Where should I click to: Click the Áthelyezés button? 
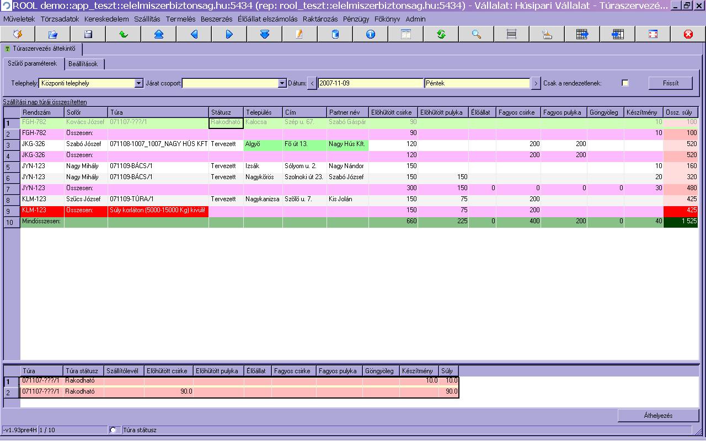point(657,415)
